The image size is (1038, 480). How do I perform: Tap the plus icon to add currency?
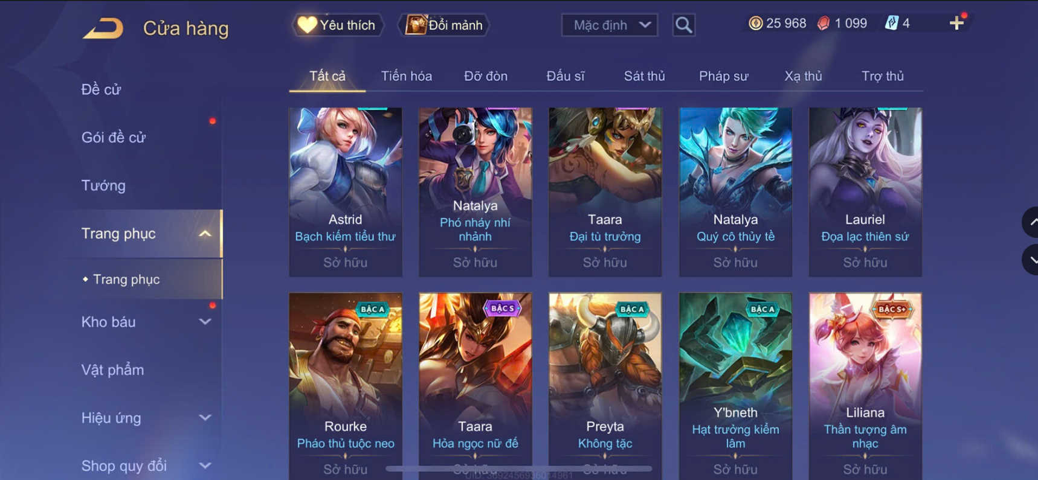point(956,23)
